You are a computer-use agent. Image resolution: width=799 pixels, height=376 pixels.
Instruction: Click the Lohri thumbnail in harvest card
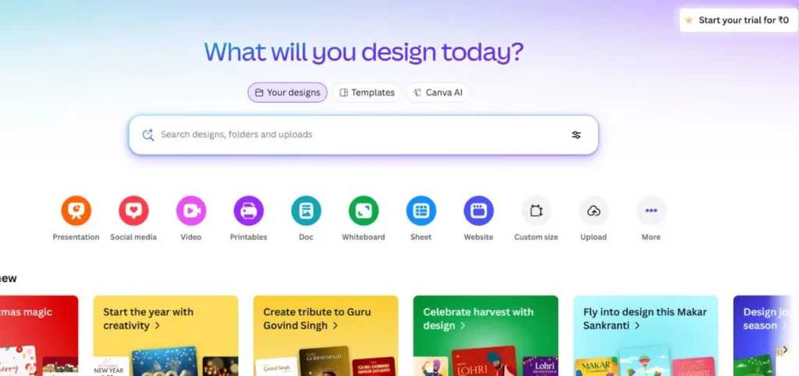(x=484, y=361)
